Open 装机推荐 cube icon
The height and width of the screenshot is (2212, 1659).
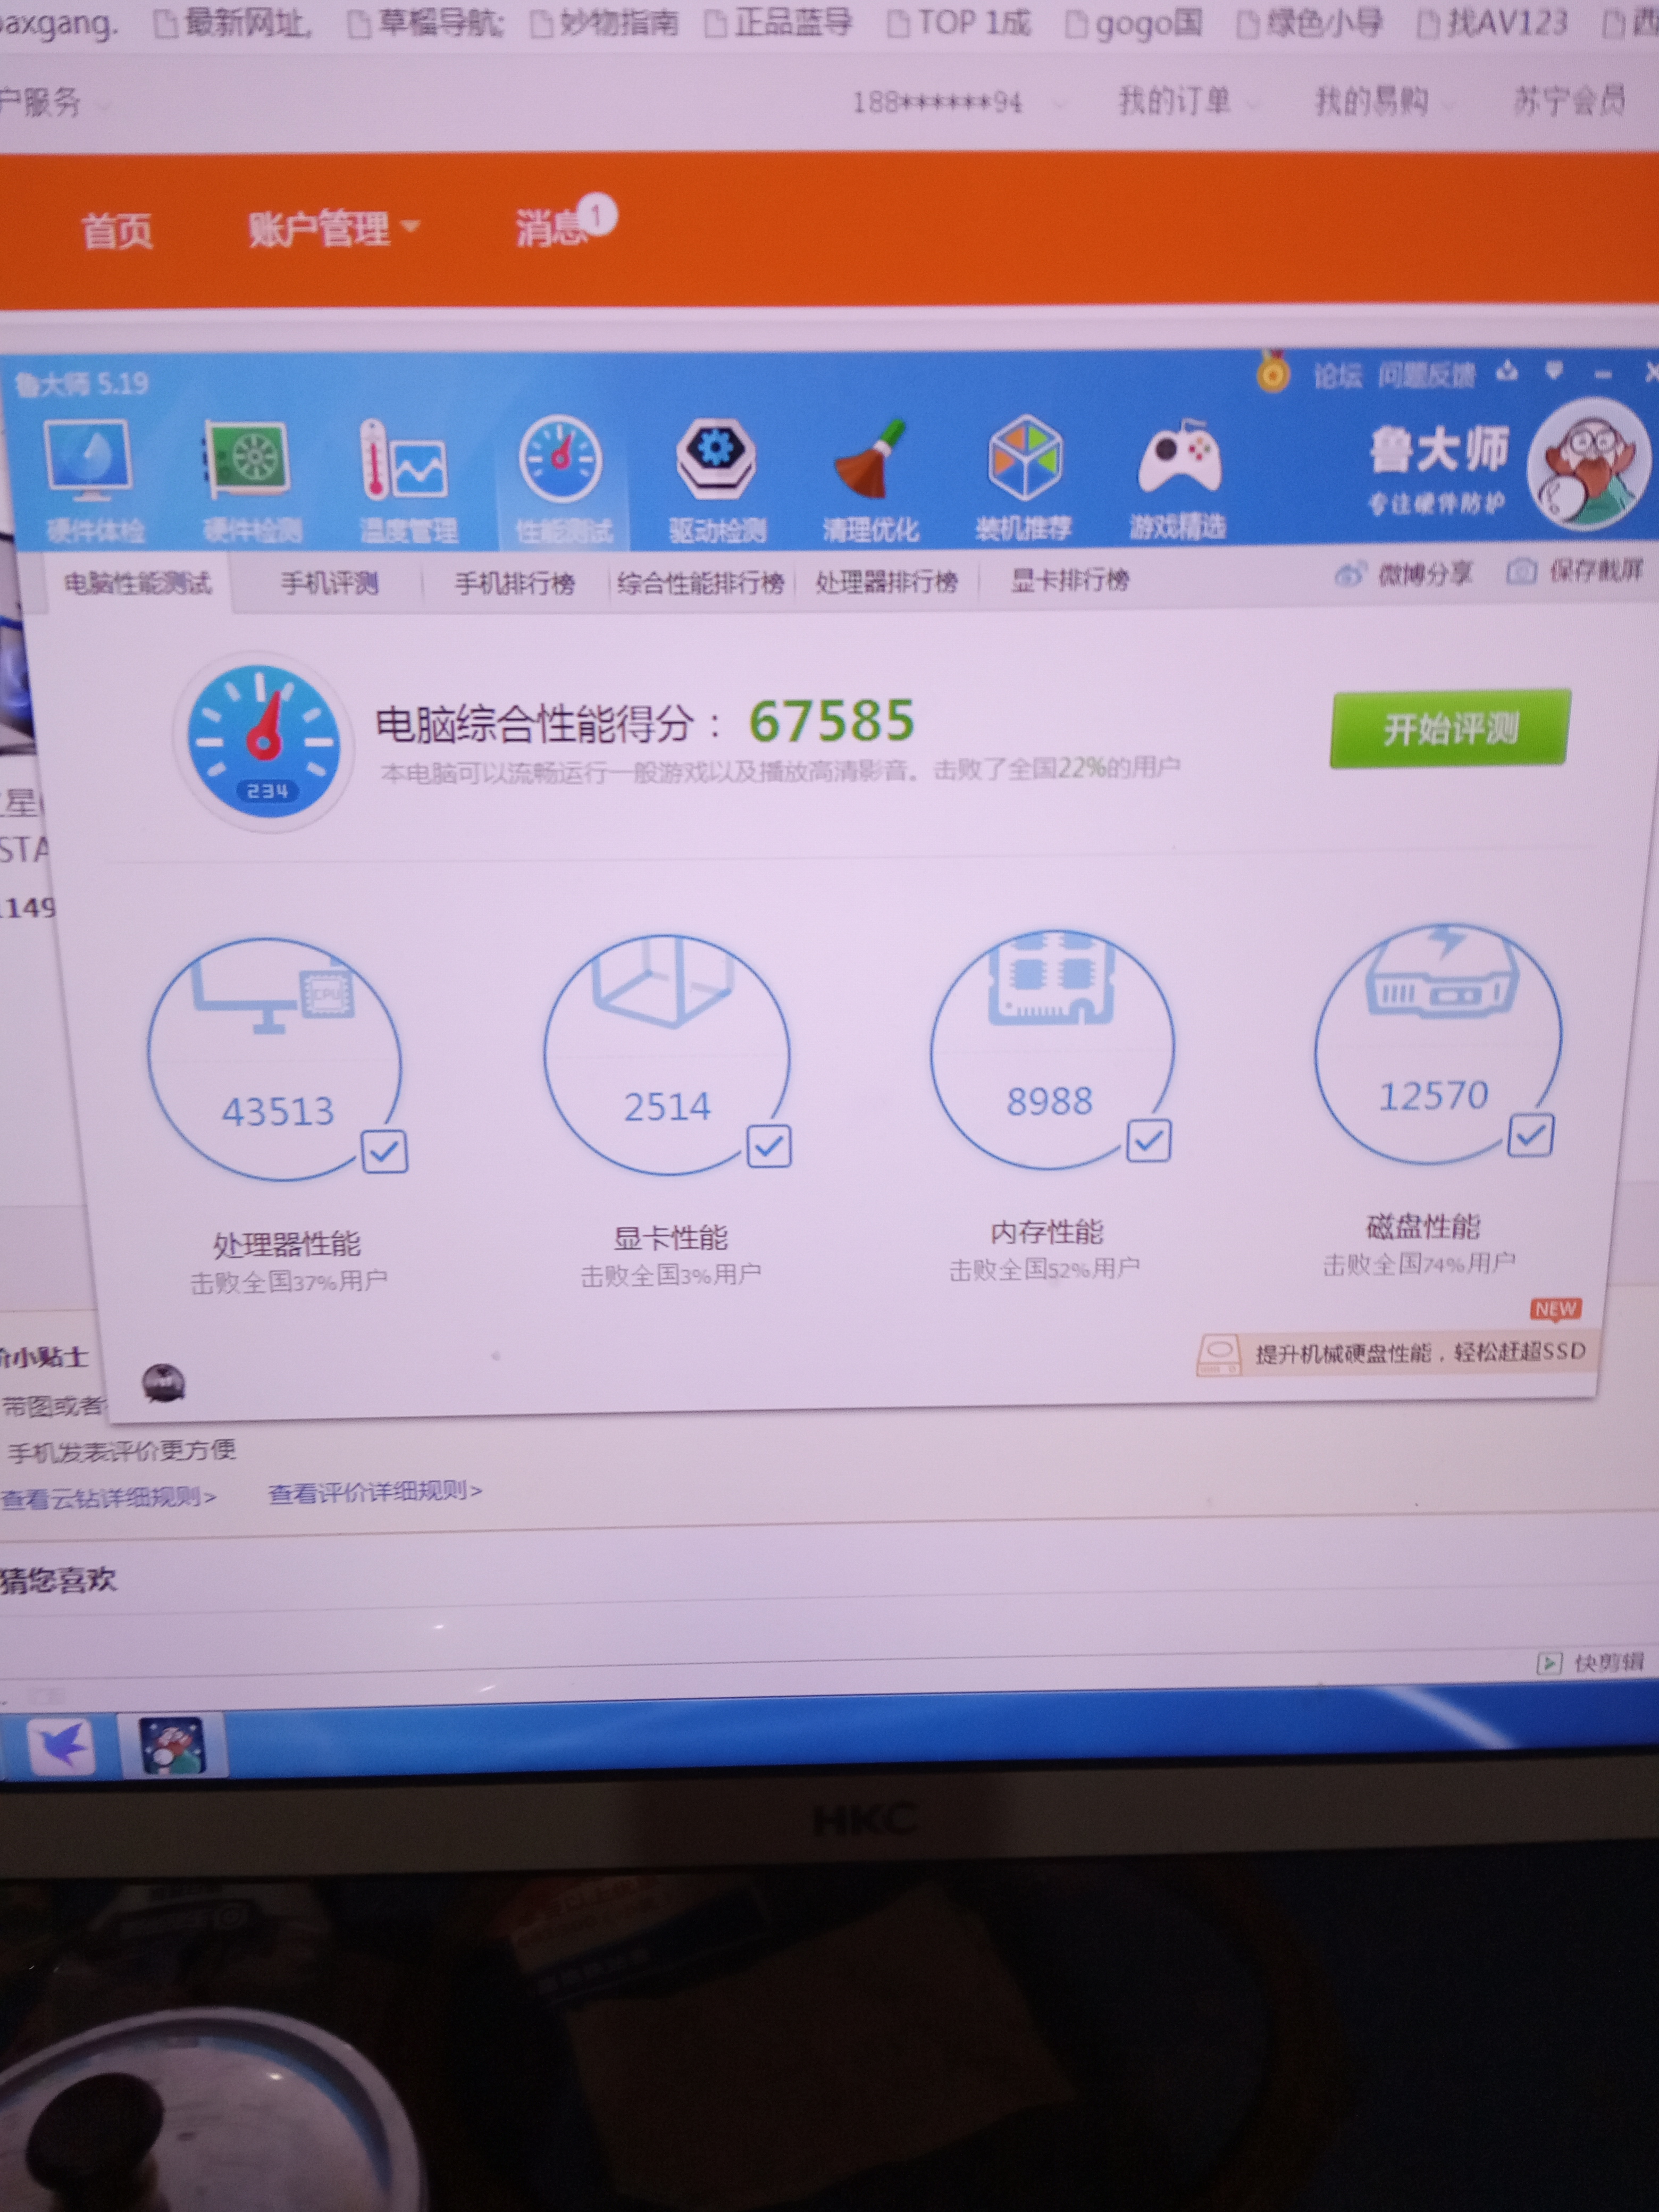(1024, 478)
